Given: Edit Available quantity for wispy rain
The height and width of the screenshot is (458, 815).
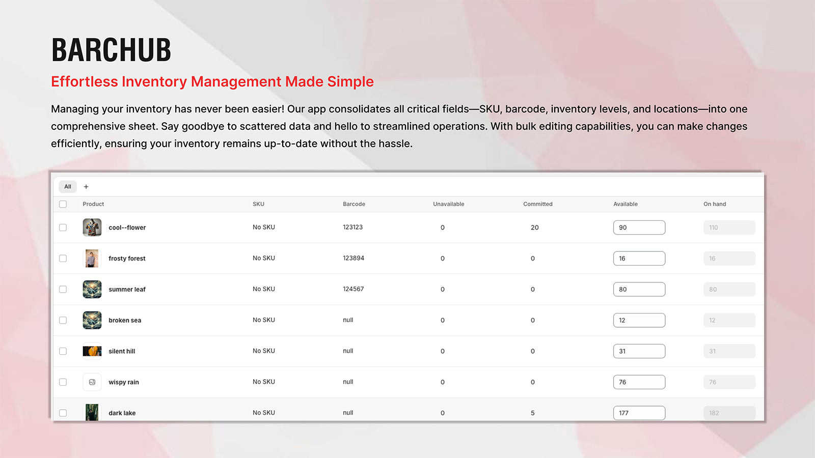Looking at the screenshot, I should 639,382.
